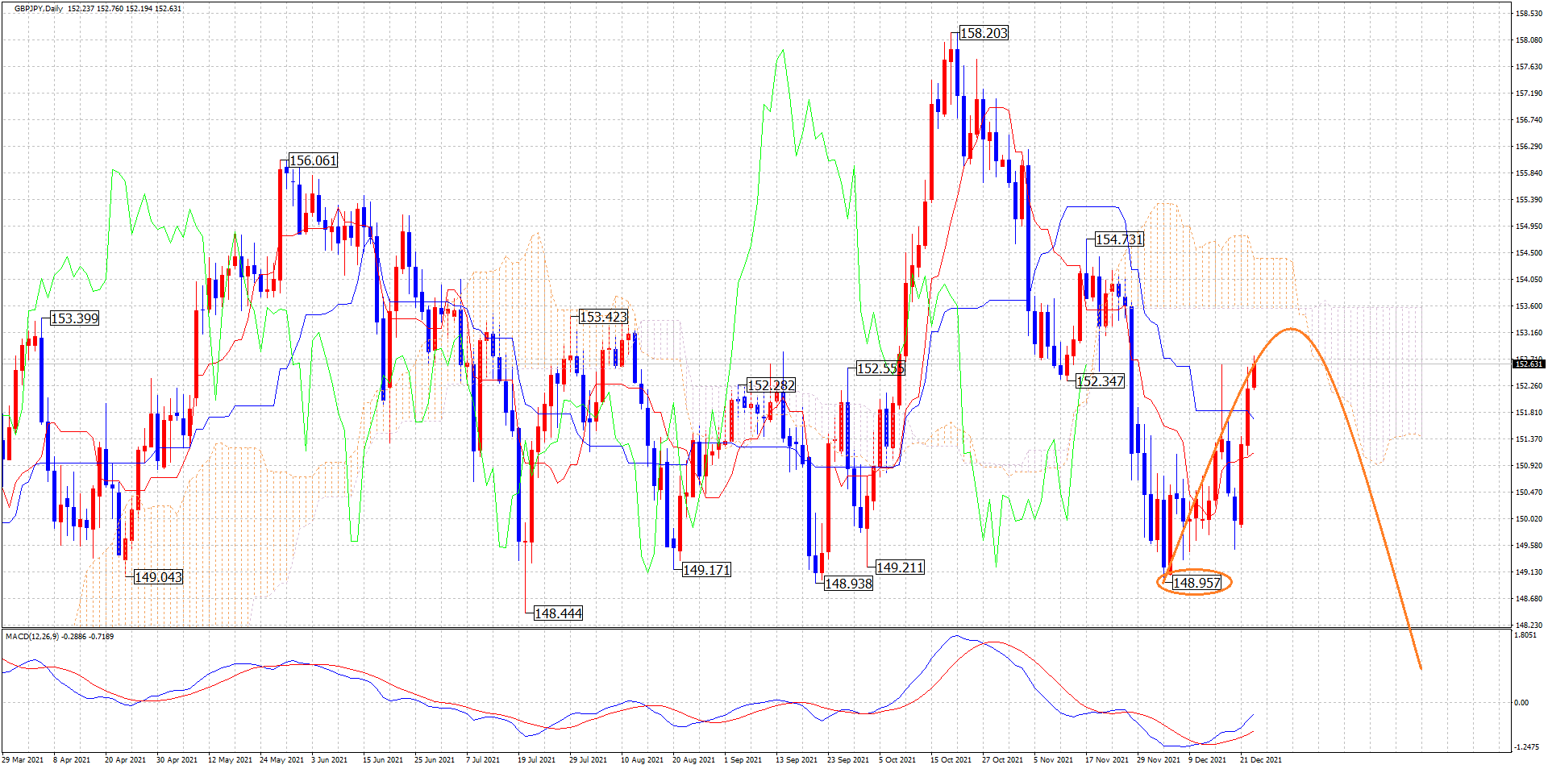Select the 153.423 price label
Viewport: 1548px width, 769px height.
coord(603,317)
